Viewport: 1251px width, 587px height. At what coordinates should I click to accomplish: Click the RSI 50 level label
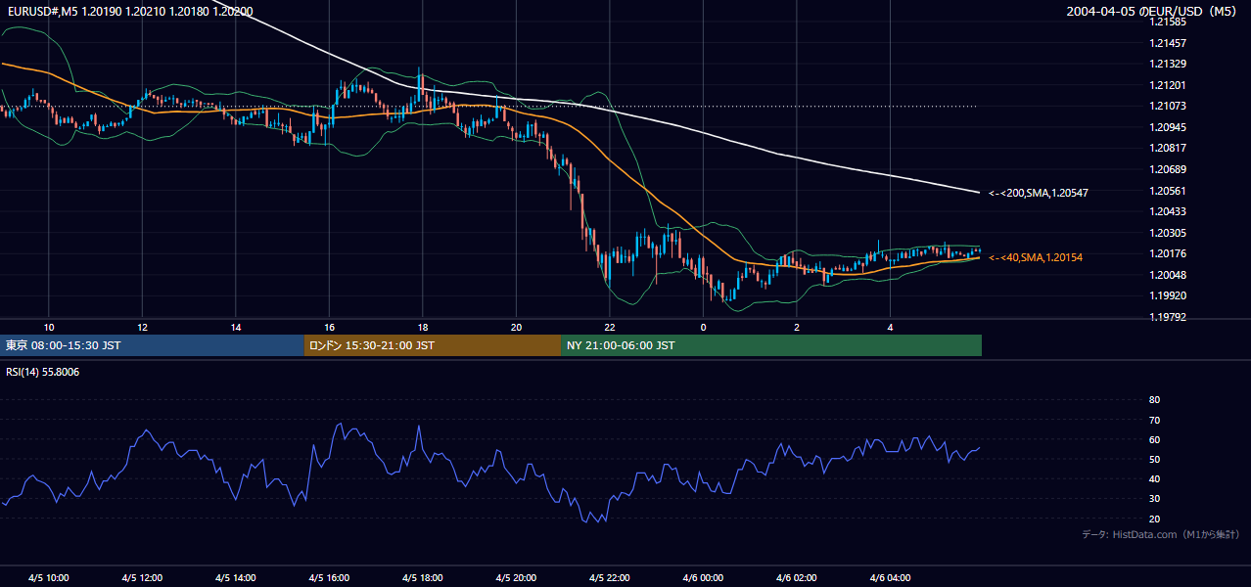(x=1154, y=460)
